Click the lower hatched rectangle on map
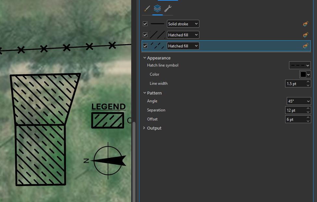The image size is (317, 202). [x=40, y=155]
